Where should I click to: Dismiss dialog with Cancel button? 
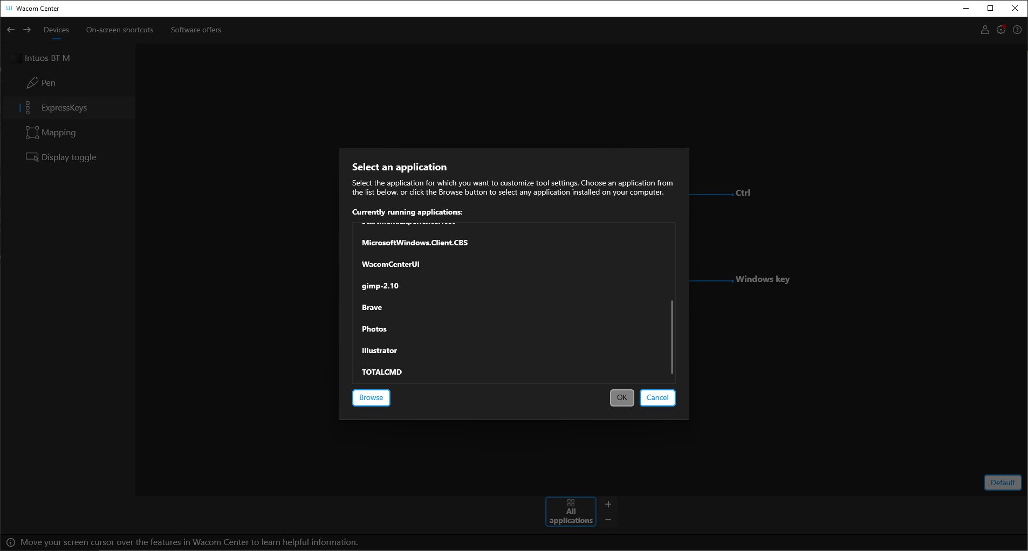tap(657, 398)
